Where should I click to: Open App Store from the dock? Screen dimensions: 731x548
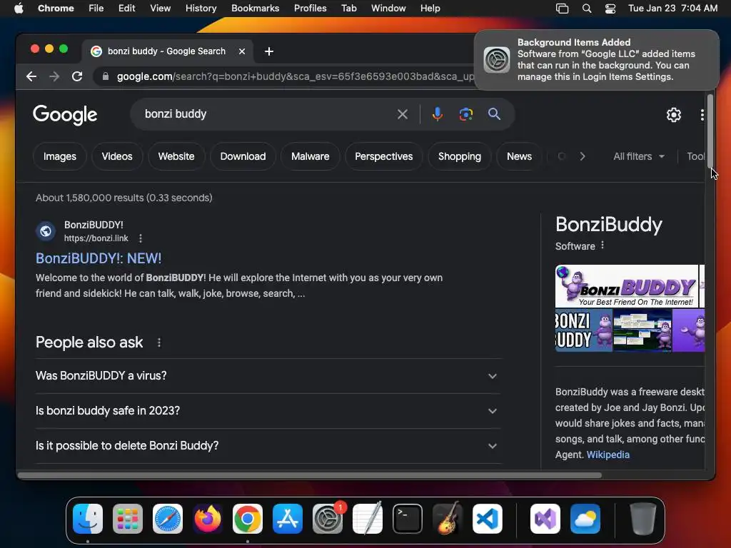point(288,519)
